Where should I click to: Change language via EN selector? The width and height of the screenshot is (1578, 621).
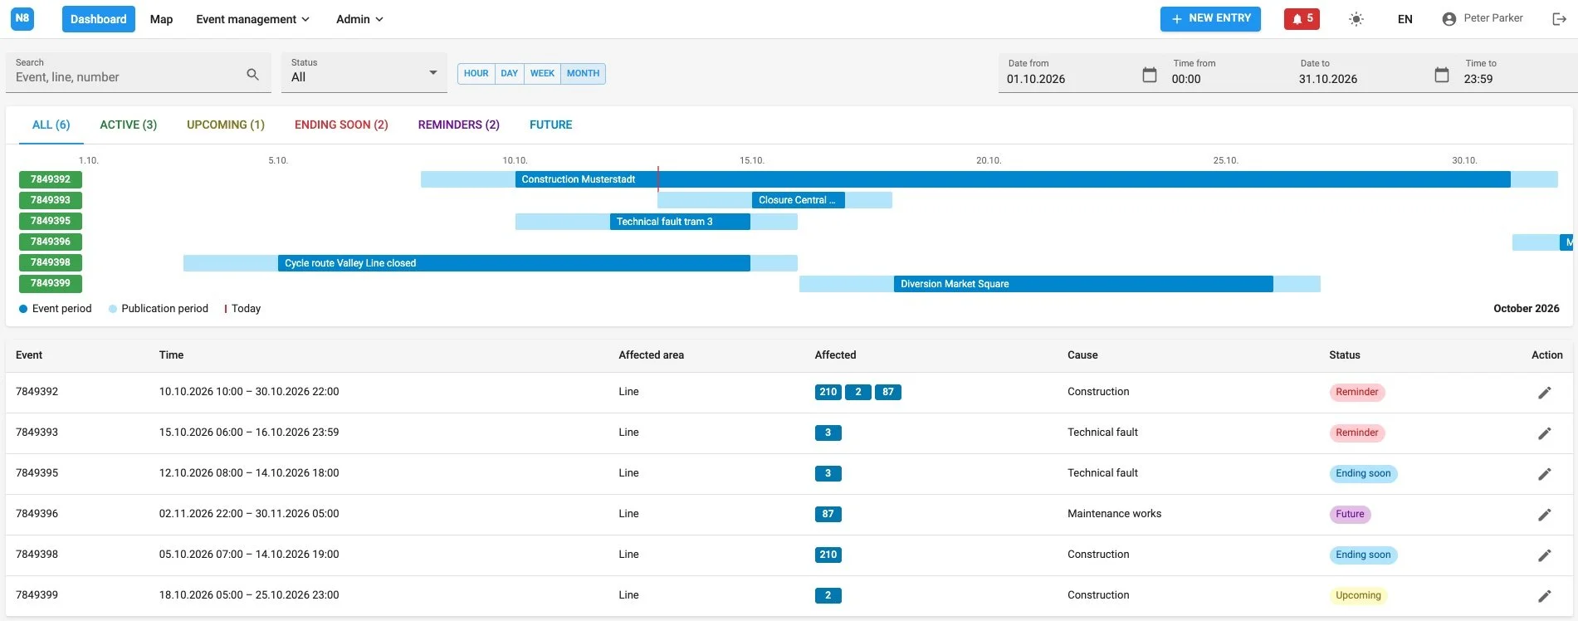(1405, 19)
